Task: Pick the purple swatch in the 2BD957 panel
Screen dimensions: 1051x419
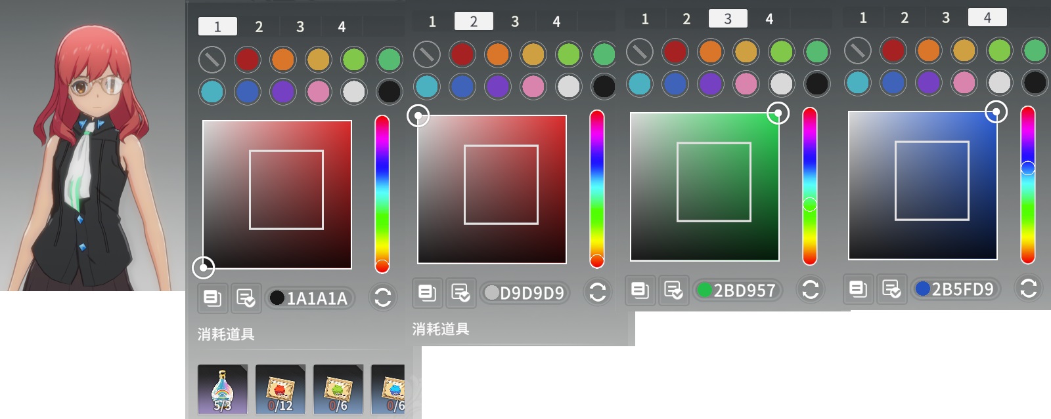Action: tap(711, 84)
